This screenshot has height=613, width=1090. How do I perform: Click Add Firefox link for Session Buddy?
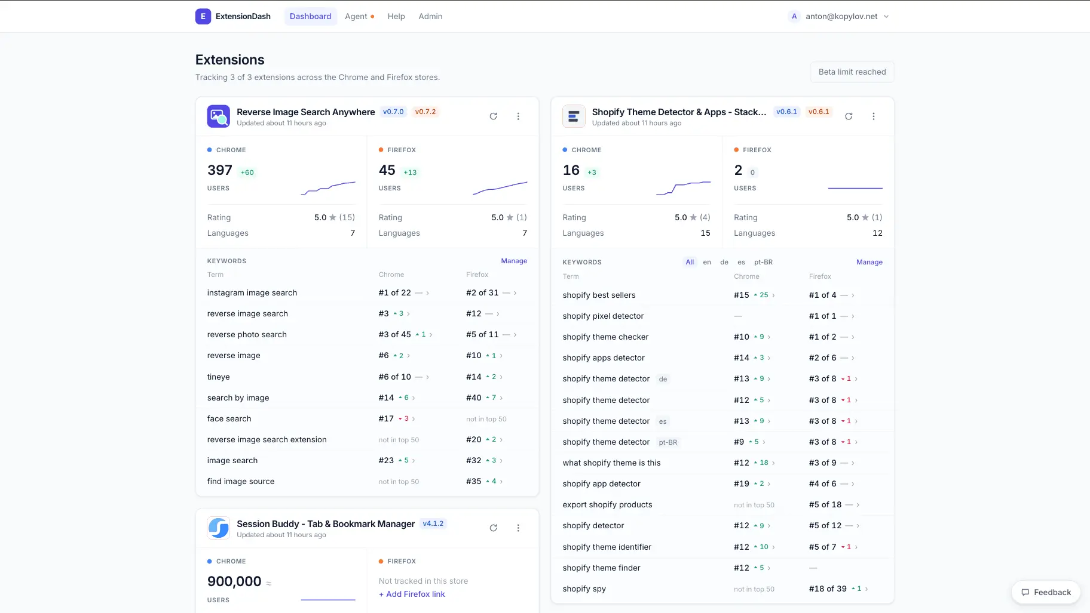pos(412,594)
